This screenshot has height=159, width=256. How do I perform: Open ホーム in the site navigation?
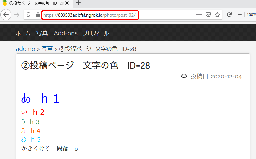click(x=23, y=33)
